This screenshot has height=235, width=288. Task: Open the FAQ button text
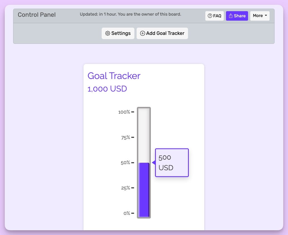[x=217, y=16]
